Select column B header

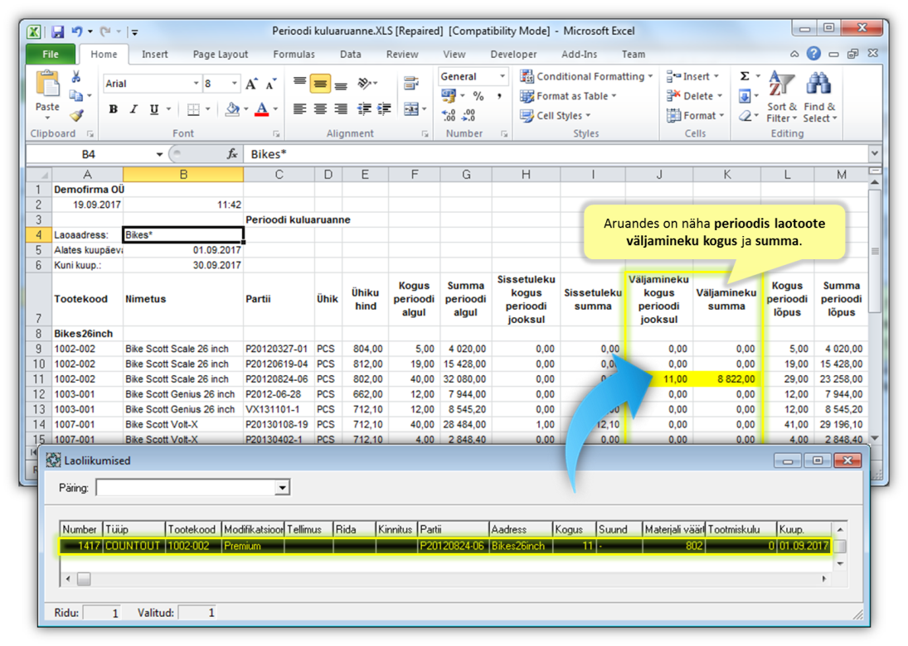point(183,175)
